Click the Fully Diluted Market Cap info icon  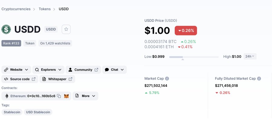pyautogui.click(x=259, y=79)
